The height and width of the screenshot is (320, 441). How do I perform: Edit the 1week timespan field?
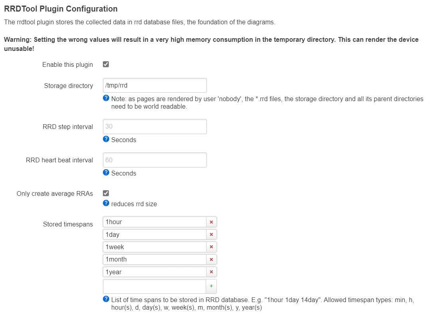154,247
